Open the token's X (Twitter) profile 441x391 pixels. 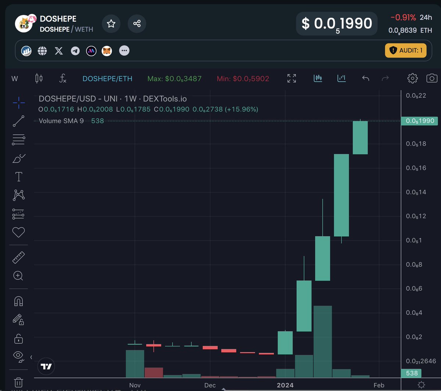[59, 51]
